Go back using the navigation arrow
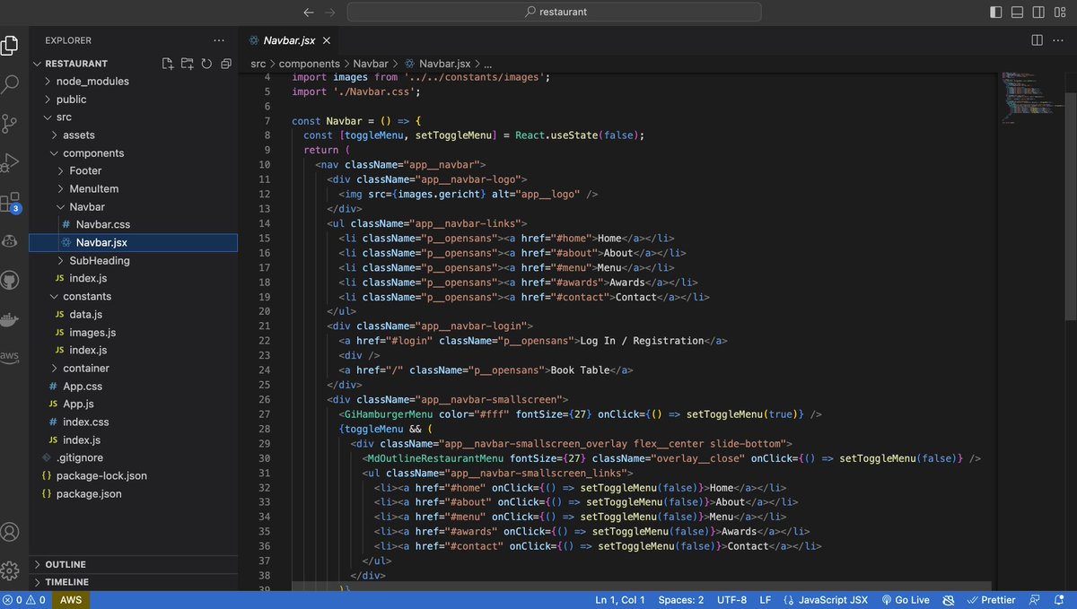Image resolution: width=1077 pixels, height=609 pixels. point(309,13)
